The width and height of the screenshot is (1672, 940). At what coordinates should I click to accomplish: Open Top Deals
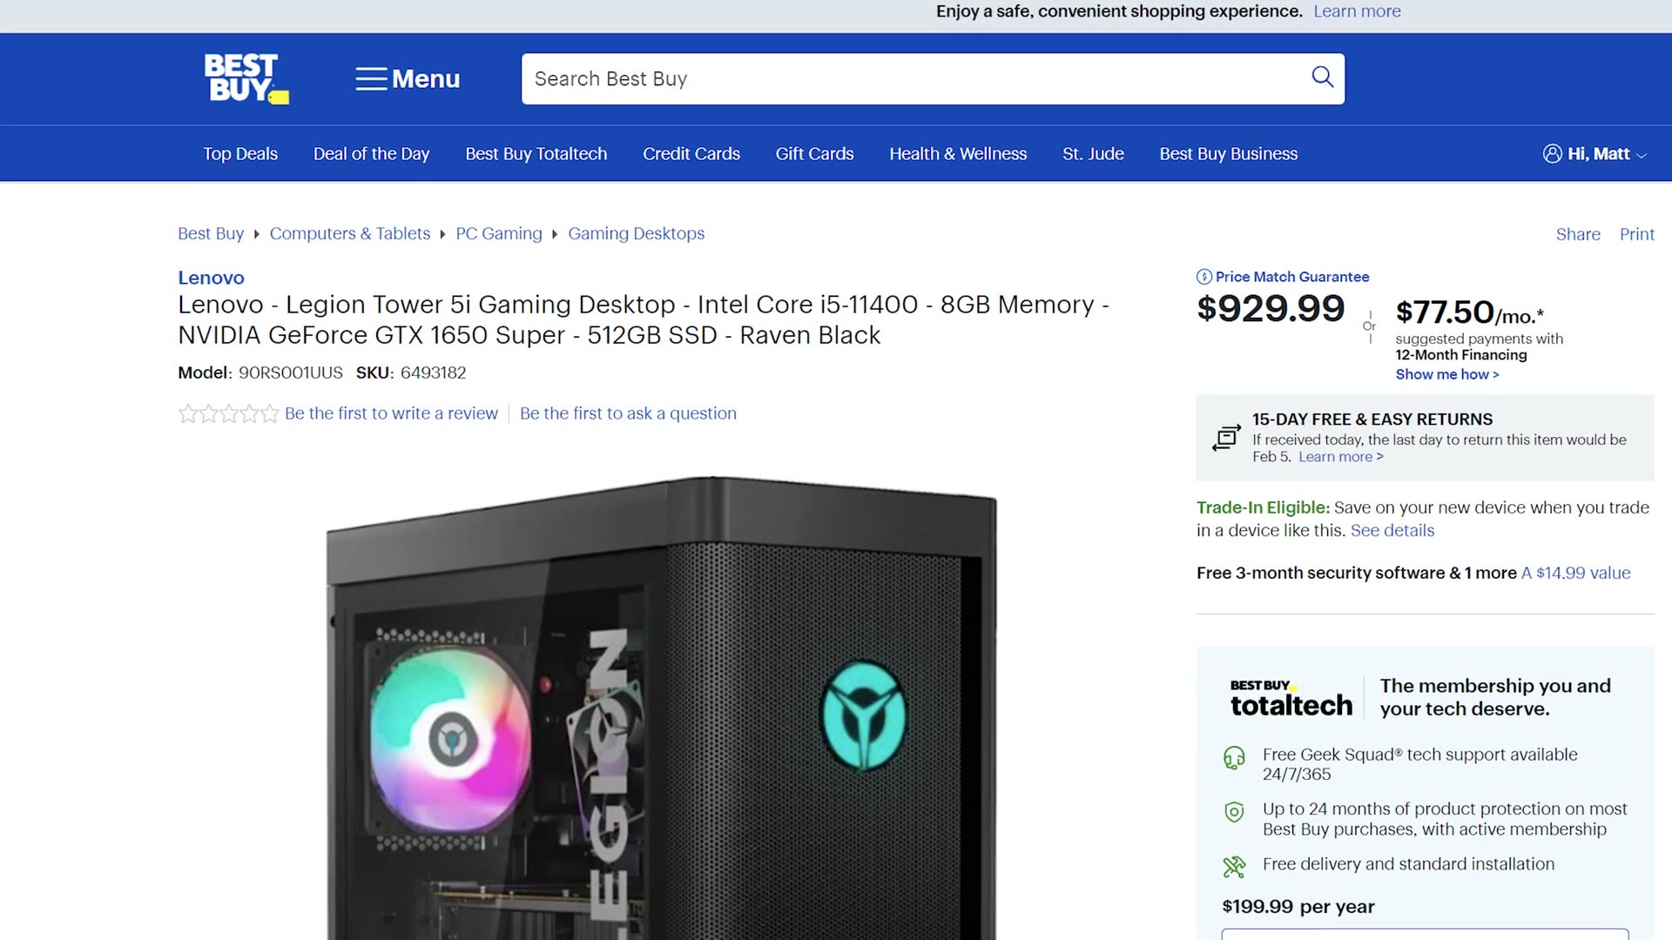tap(240, 153)
